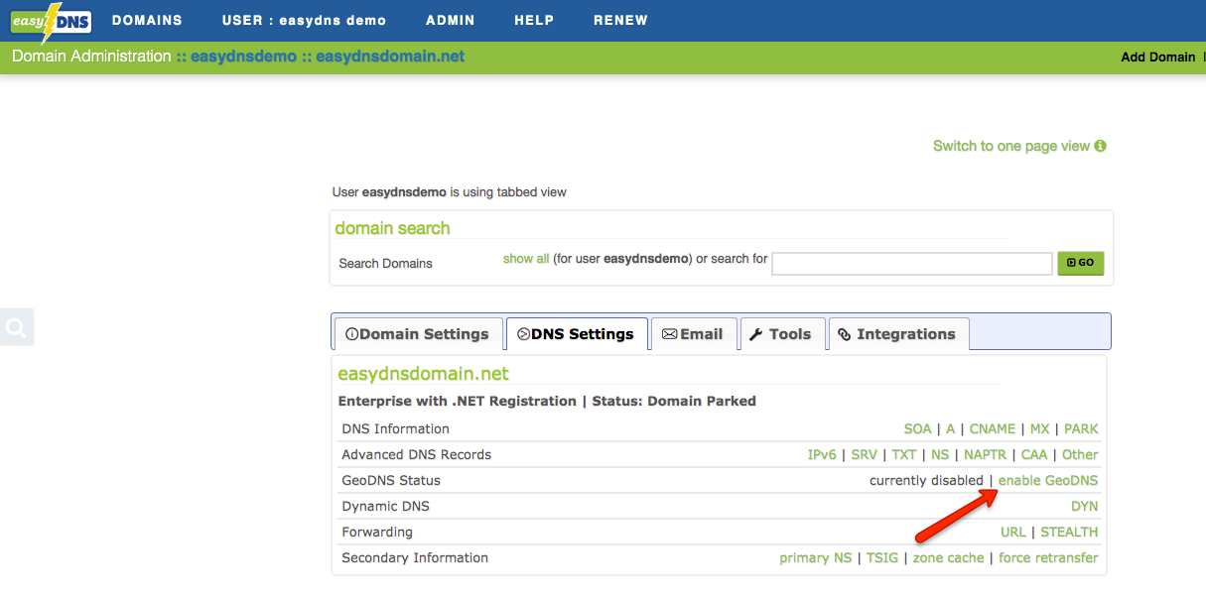Open TSIG secondary information settings
Viewport: 1206px width, 598px height.
(882, 557)
